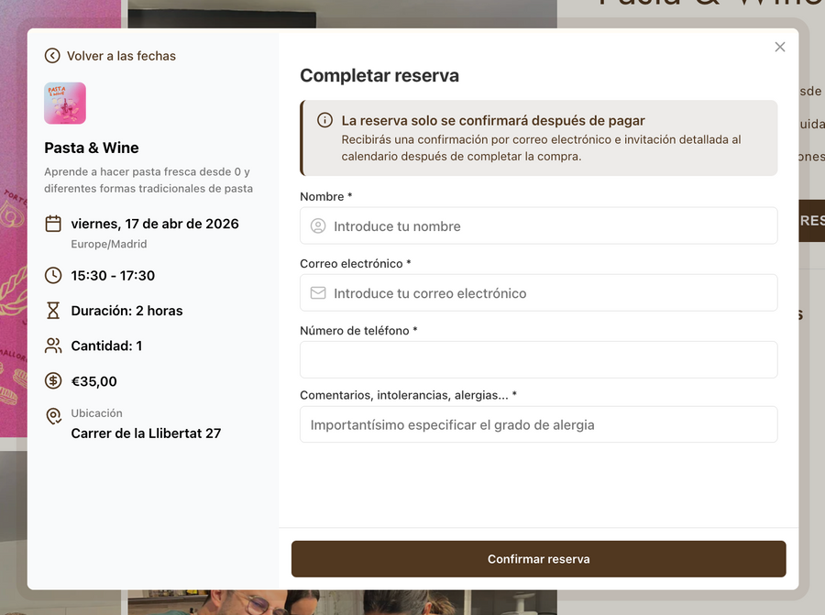Click the envelope icon in the email field
This screenshot has height=615, width=825.
coord(318,293)
